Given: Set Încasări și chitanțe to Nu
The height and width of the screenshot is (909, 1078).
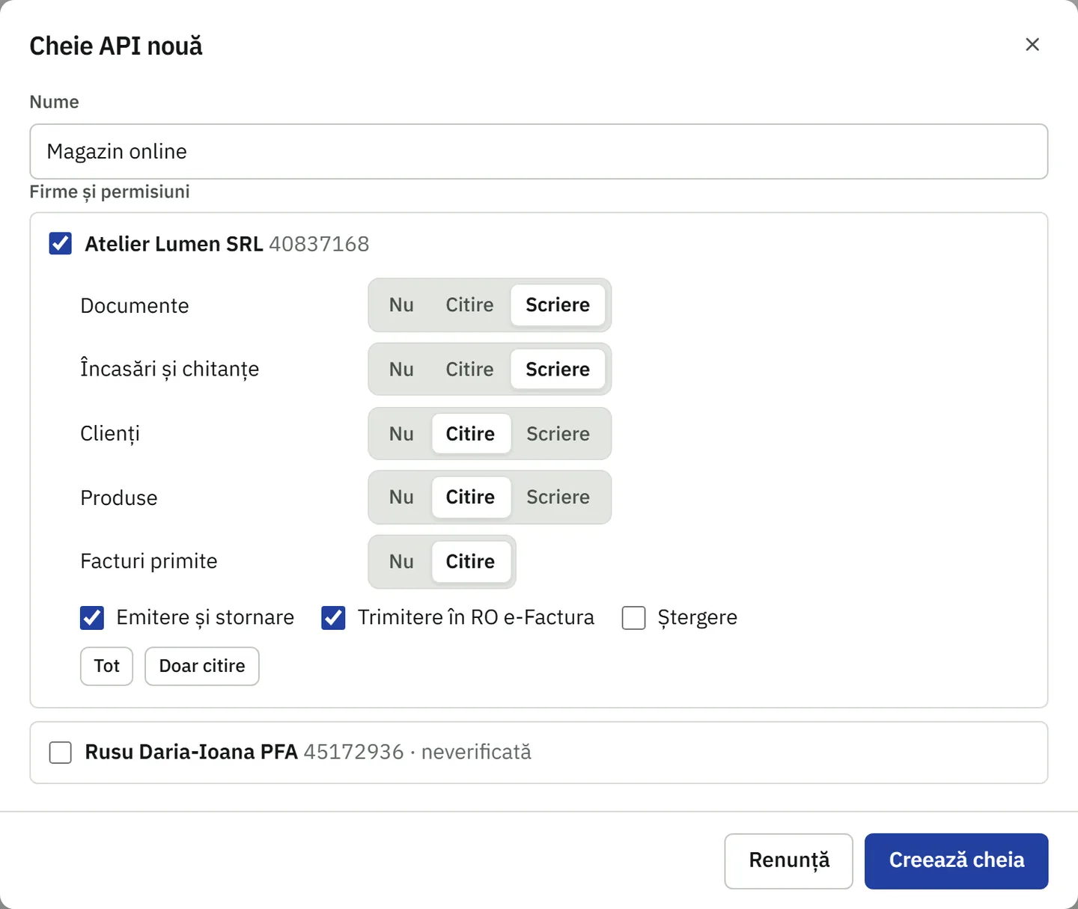Looking at the screenshot, I should point(401,370).
